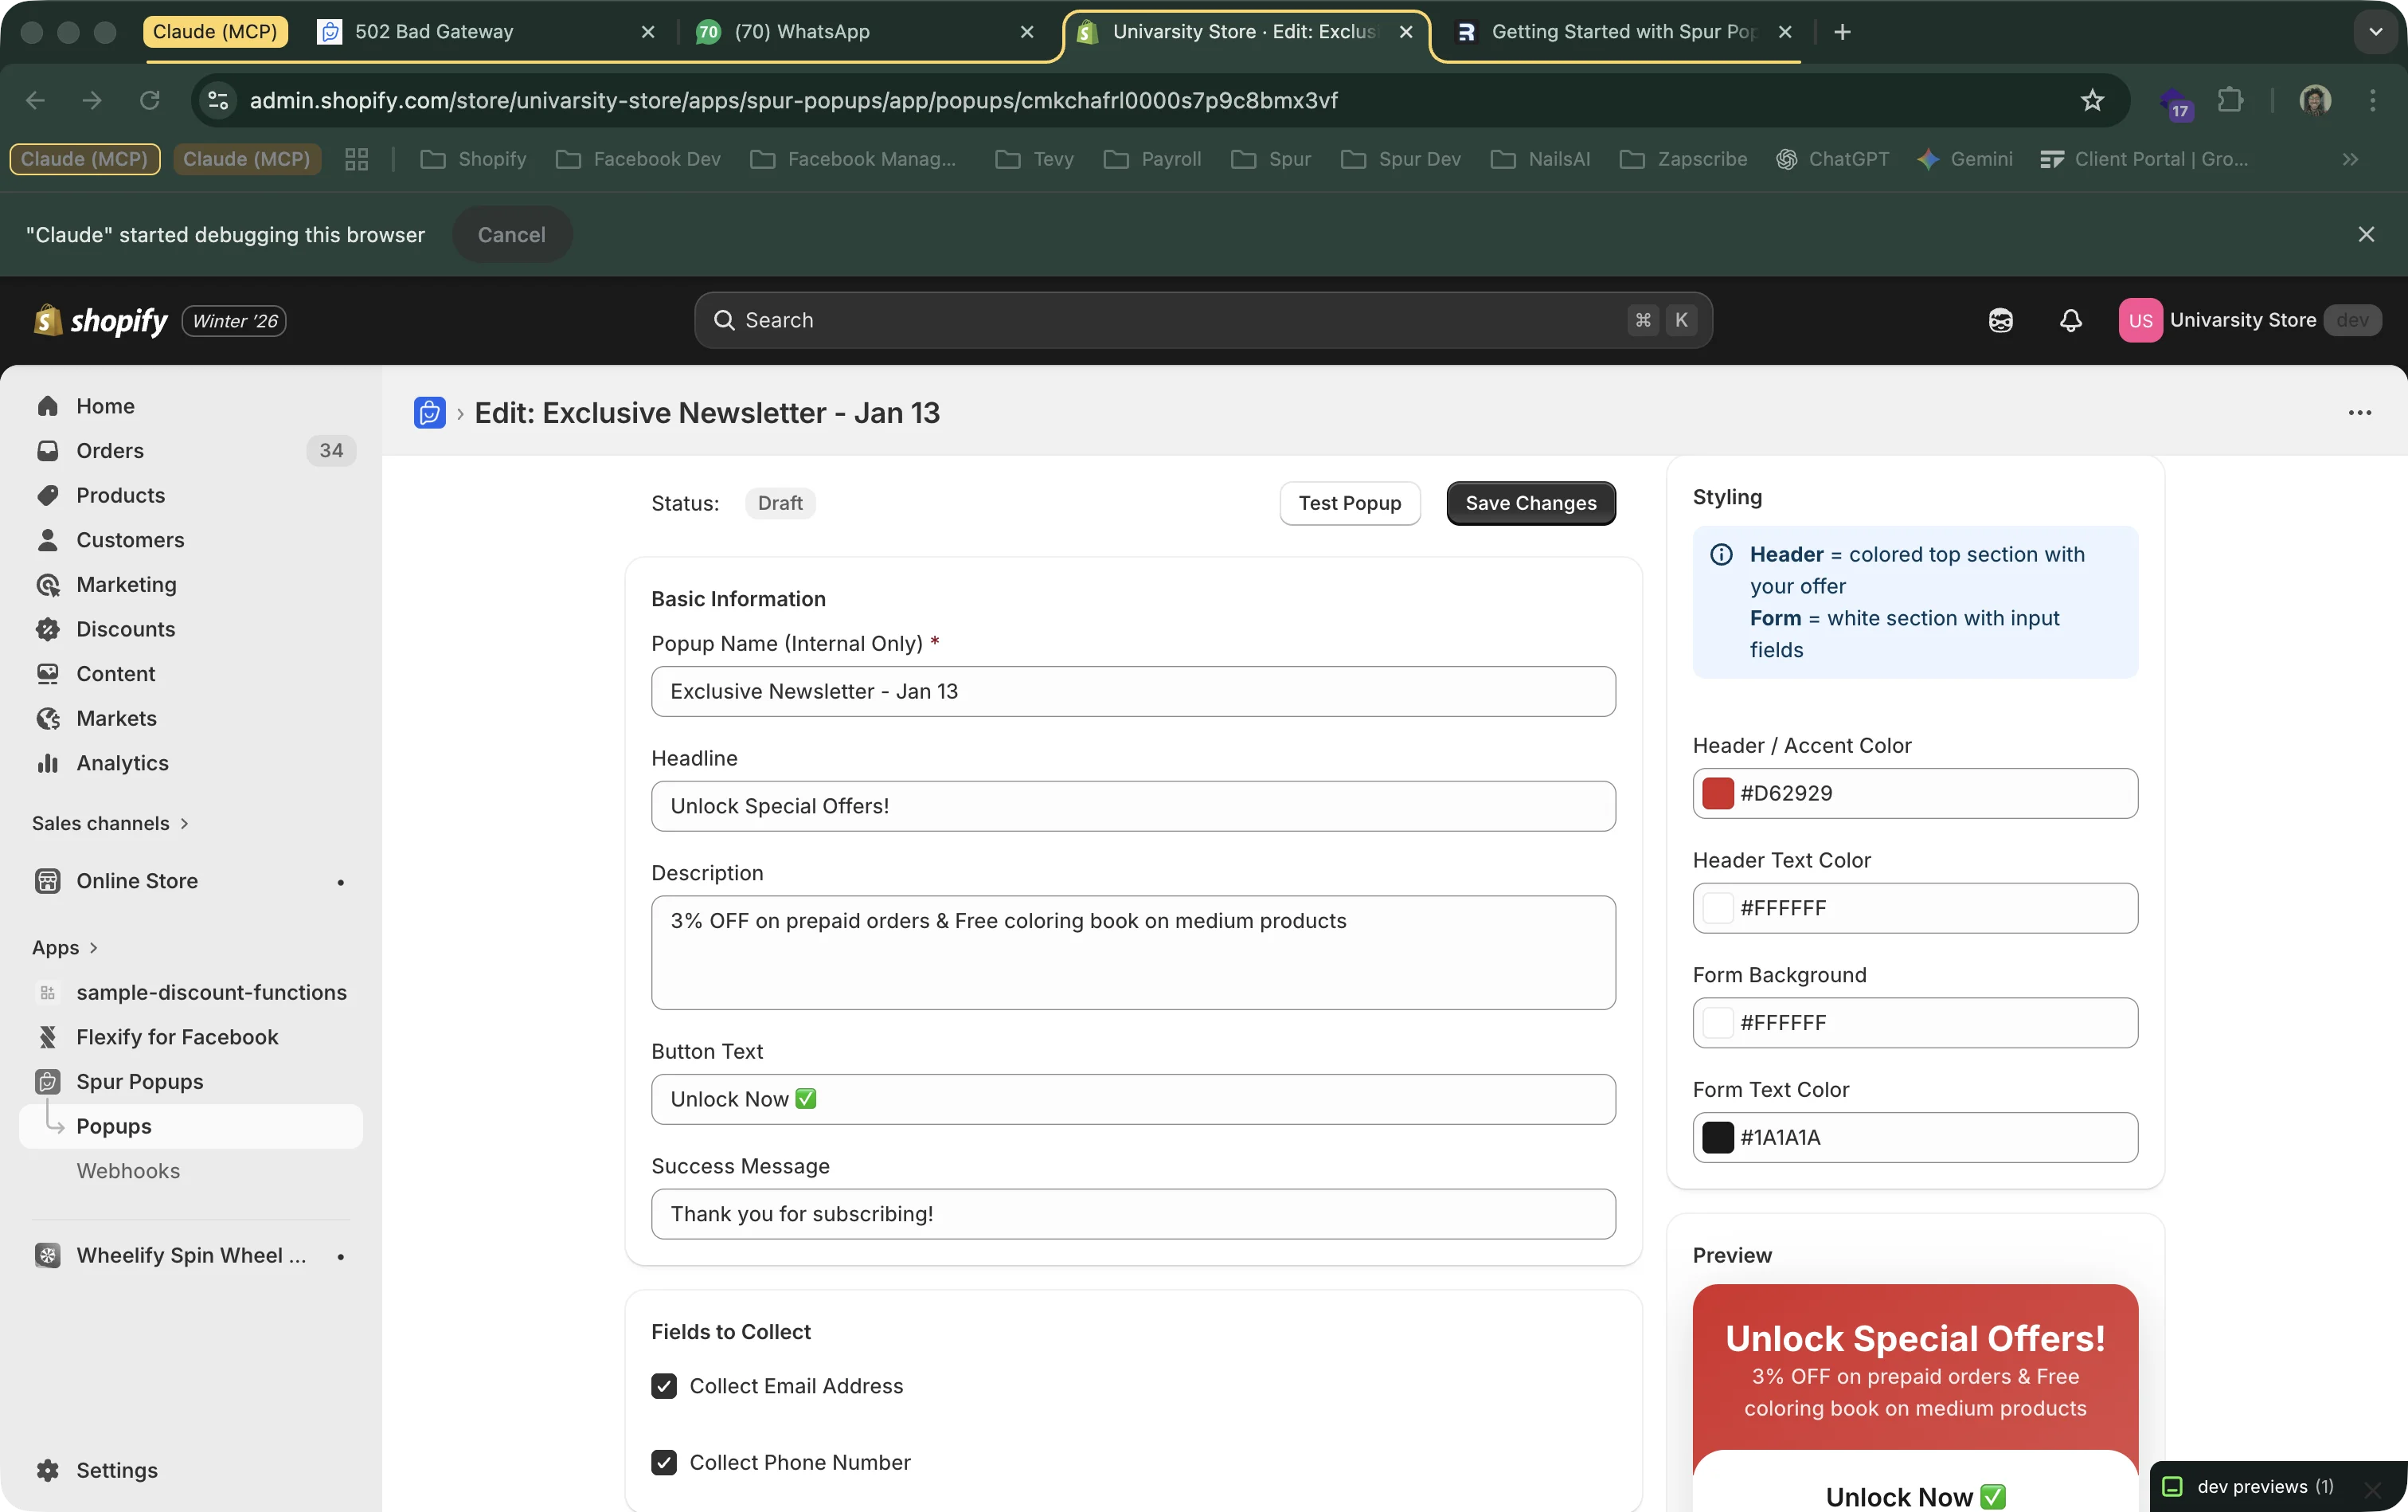Open the three-dot options menu on Edit page

click(x=2360, y=412)
